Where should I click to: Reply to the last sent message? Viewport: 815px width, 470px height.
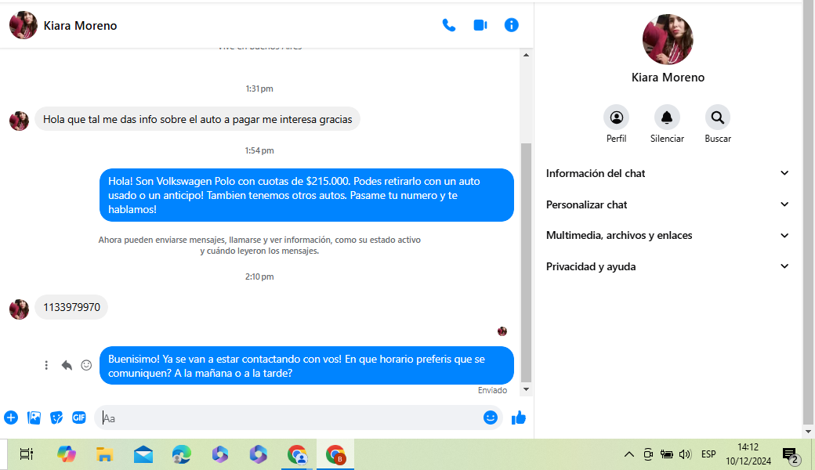(x=67, y=365)
